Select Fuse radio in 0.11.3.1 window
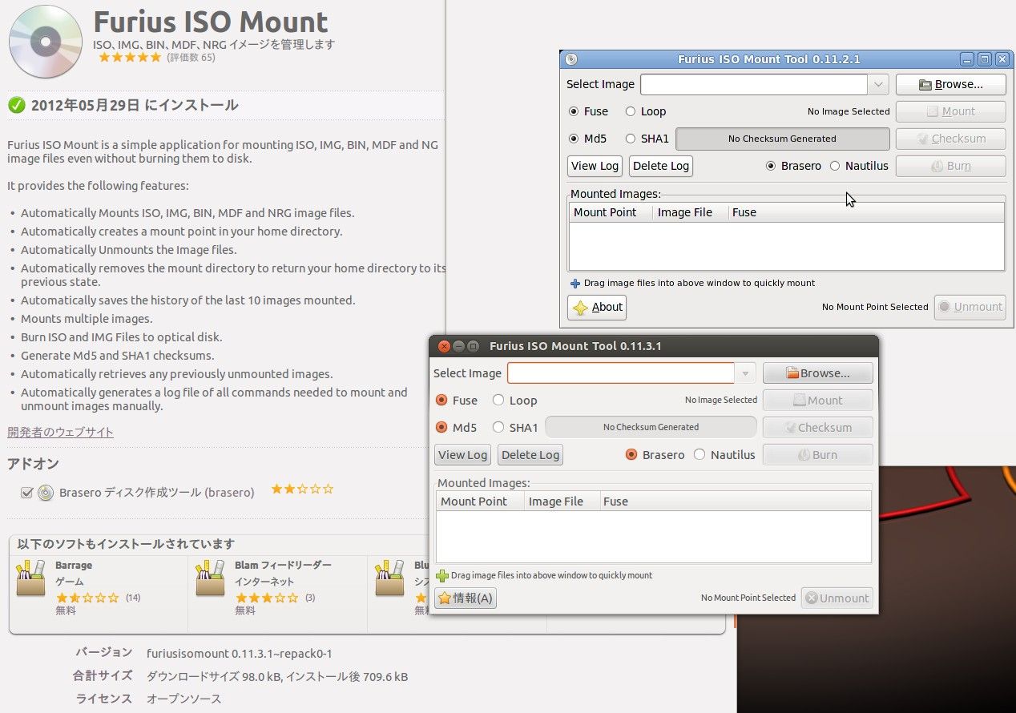This screenshot has width=1016, height=713. click(441, 400)
